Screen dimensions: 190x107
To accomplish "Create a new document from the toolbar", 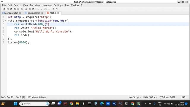I will pyautogui.click(x=4, y=9).
